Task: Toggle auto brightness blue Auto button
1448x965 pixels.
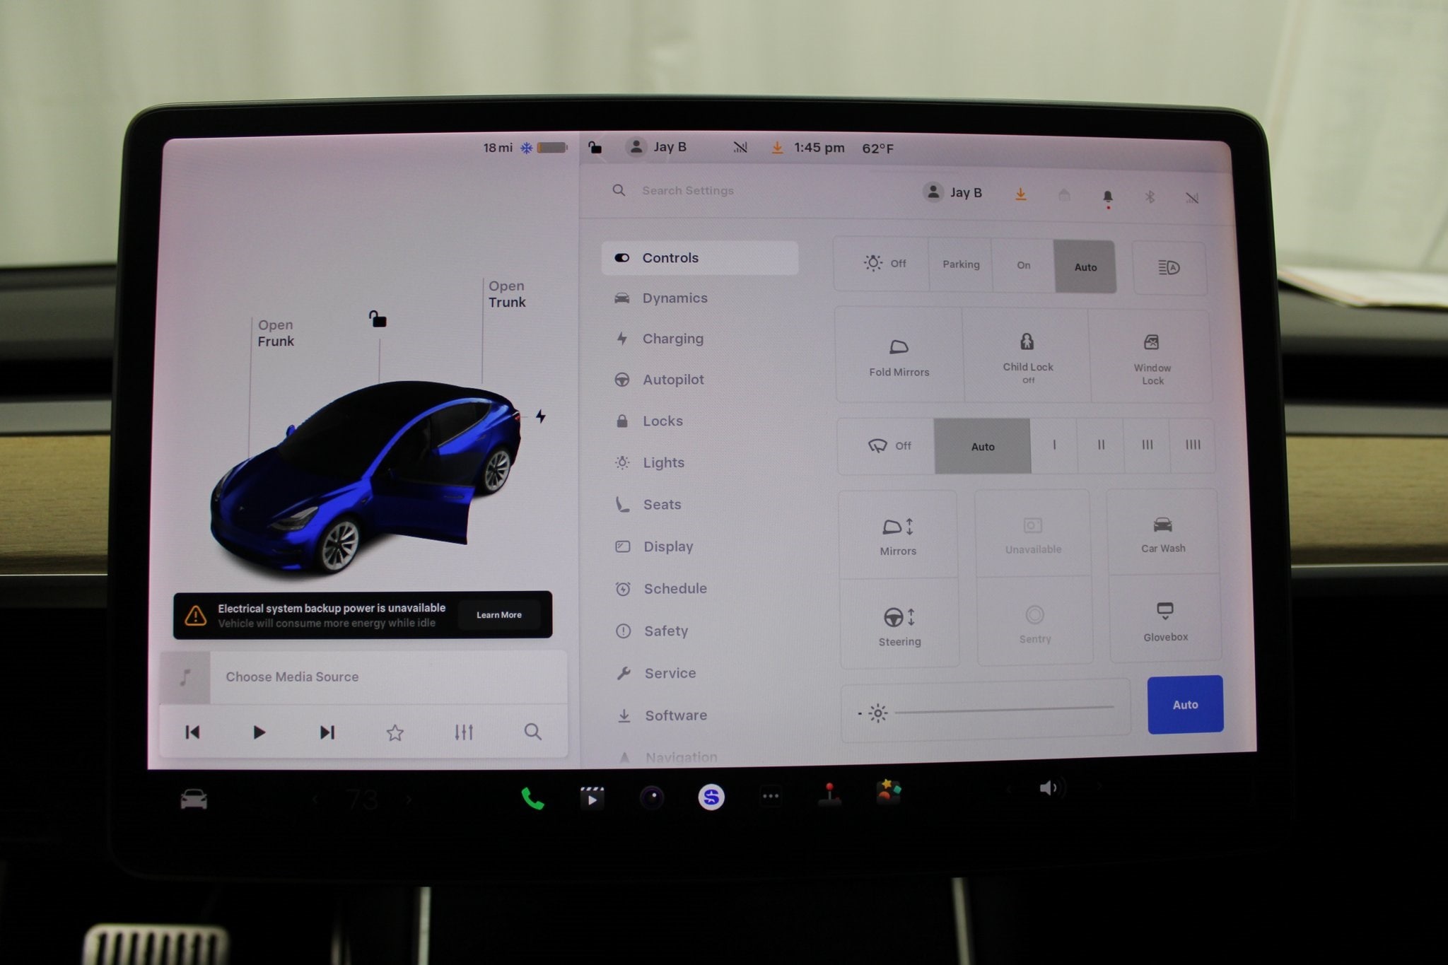Action: (x=1184, y=705)
